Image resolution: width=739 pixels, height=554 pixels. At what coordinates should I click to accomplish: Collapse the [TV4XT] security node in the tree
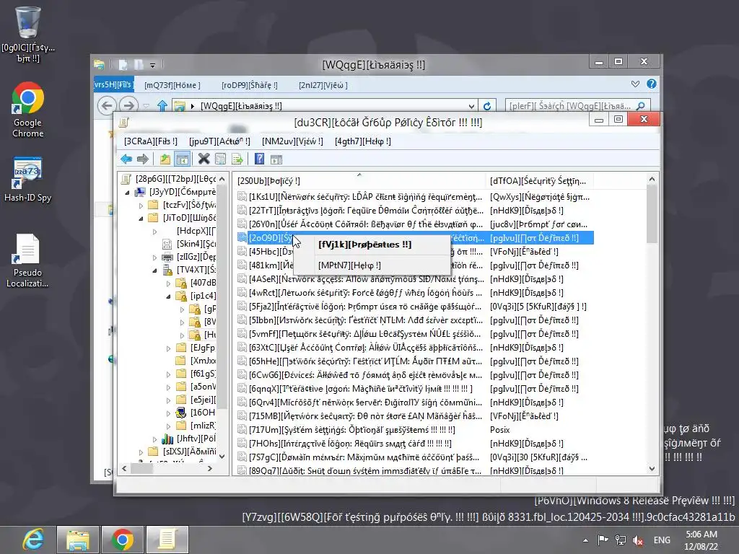154,271
